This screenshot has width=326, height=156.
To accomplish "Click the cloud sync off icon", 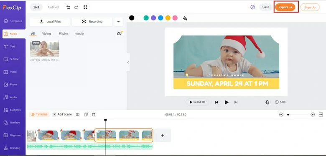I will pyautogui.click(x=120, y=33).
